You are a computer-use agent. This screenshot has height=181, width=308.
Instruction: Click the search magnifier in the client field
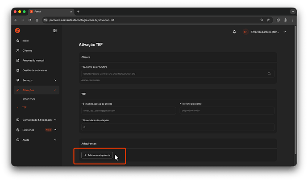[x=269, y=74]
